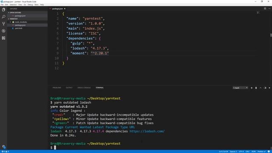Click the "4.17.3" lodash version in editor
This screenshot has width=272, height=153.
[x=99, y=48]
